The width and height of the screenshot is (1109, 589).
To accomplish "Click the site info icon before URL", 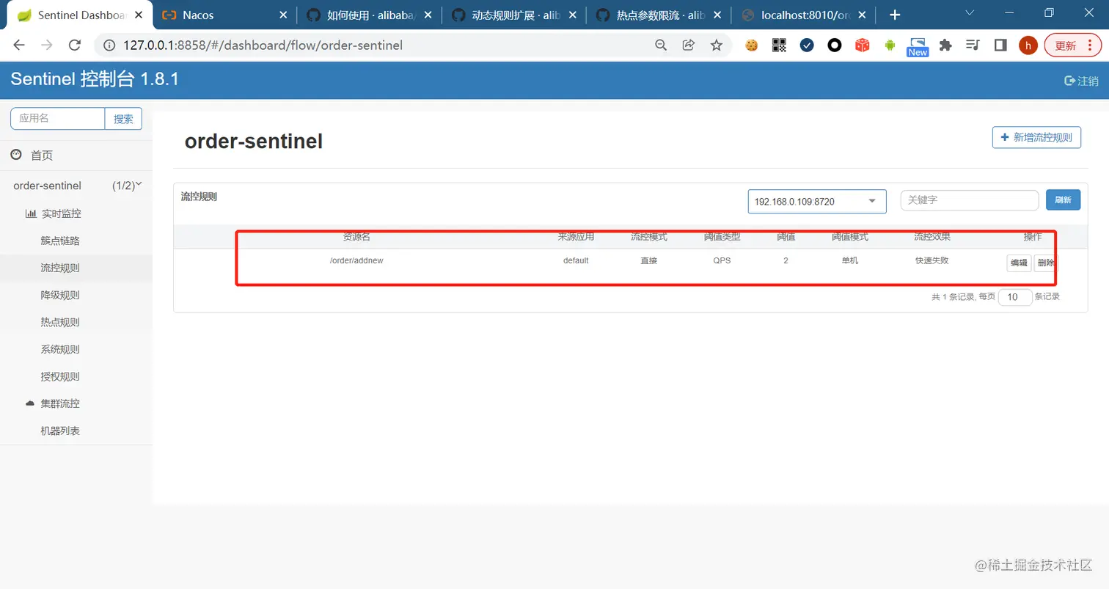I will point(109,45).
